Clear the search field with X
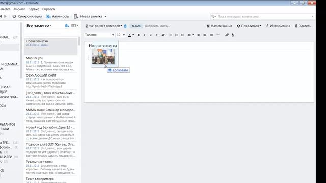 312,16
